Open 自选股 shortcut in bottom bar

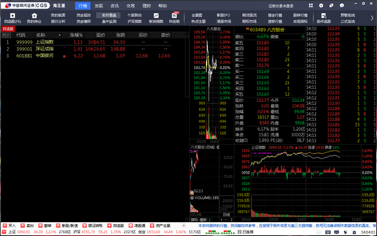116,226
